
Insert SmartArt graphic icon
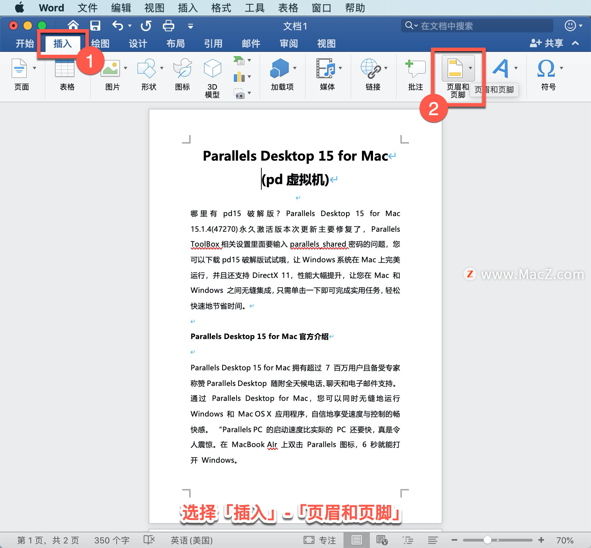click(x=239, y=61)
